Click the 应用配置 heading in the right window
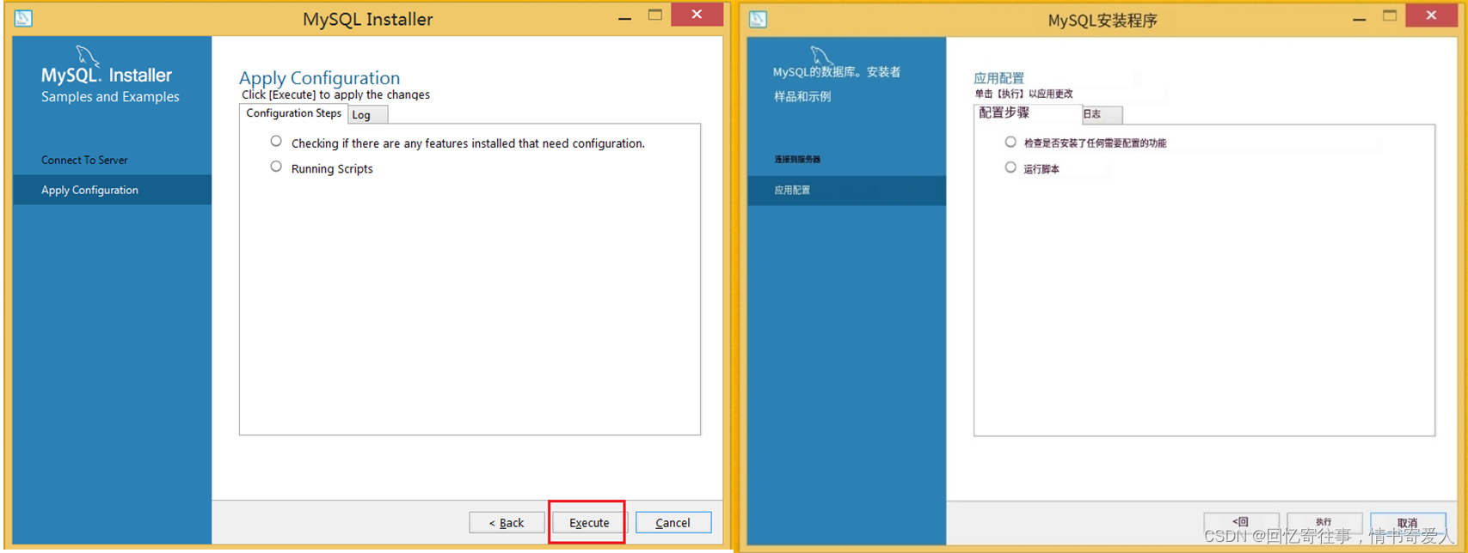1468x553 pixels. click(x=998, y=78)
